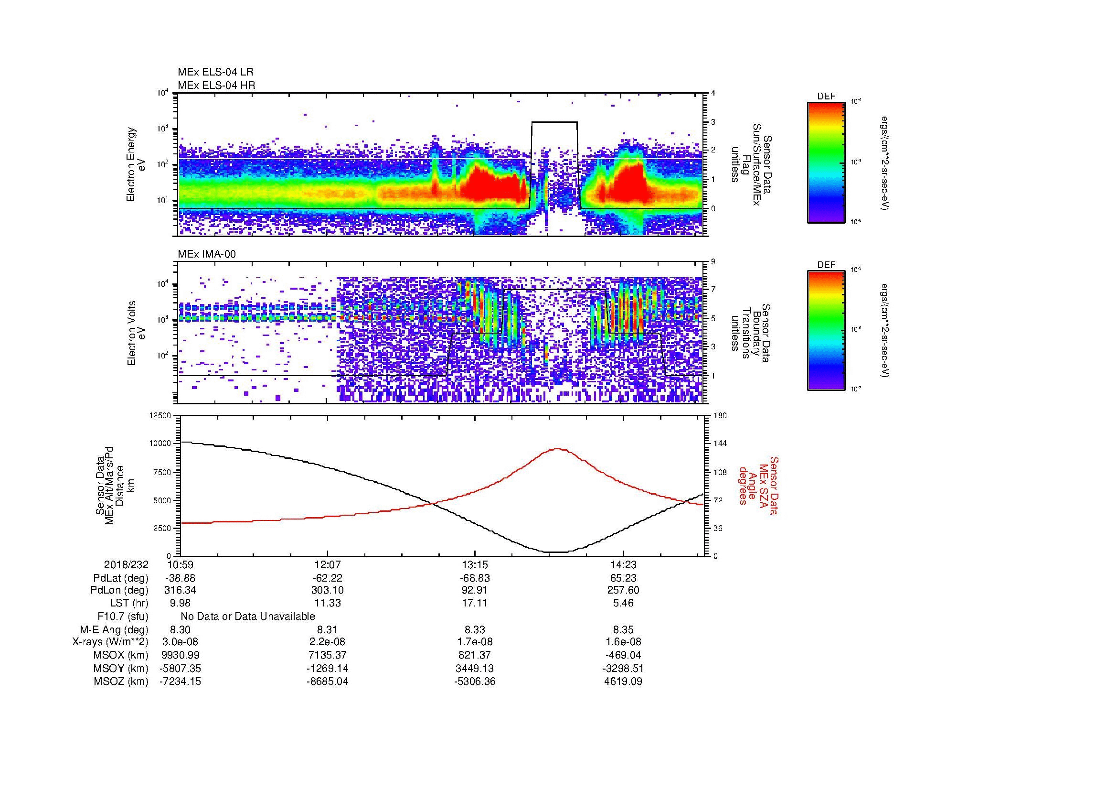This screenshot has width=1117, height=790.
Task: Click the 'MSOX (km)' row label
Action: (121, 655)
